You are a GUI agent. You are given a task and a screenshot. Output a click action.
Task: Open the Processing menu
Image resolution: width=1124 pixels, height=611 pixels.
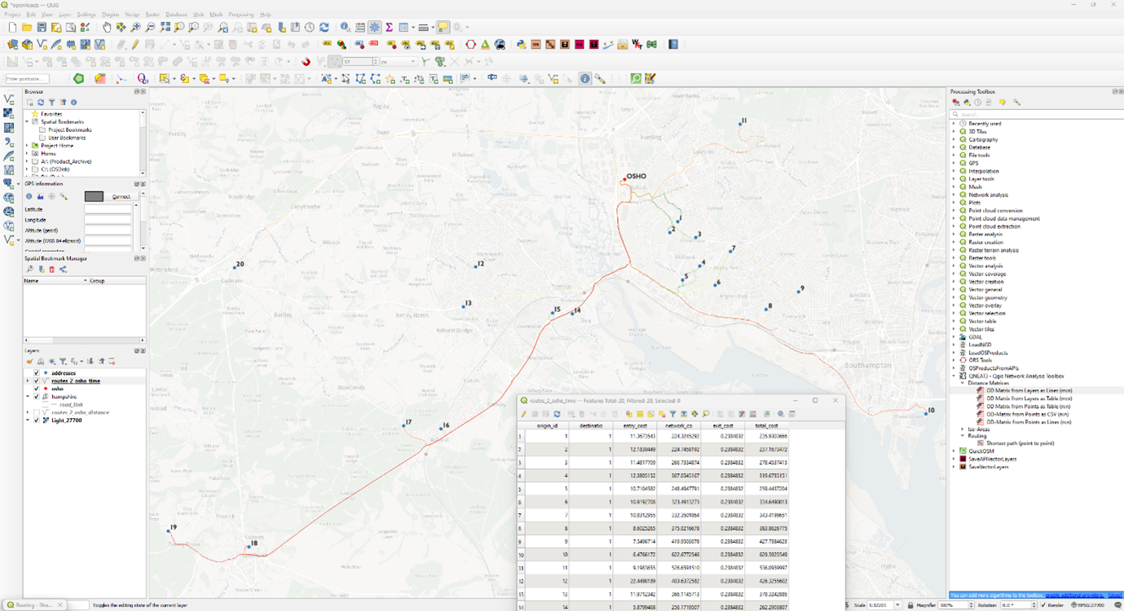click(x=240, y=15)
